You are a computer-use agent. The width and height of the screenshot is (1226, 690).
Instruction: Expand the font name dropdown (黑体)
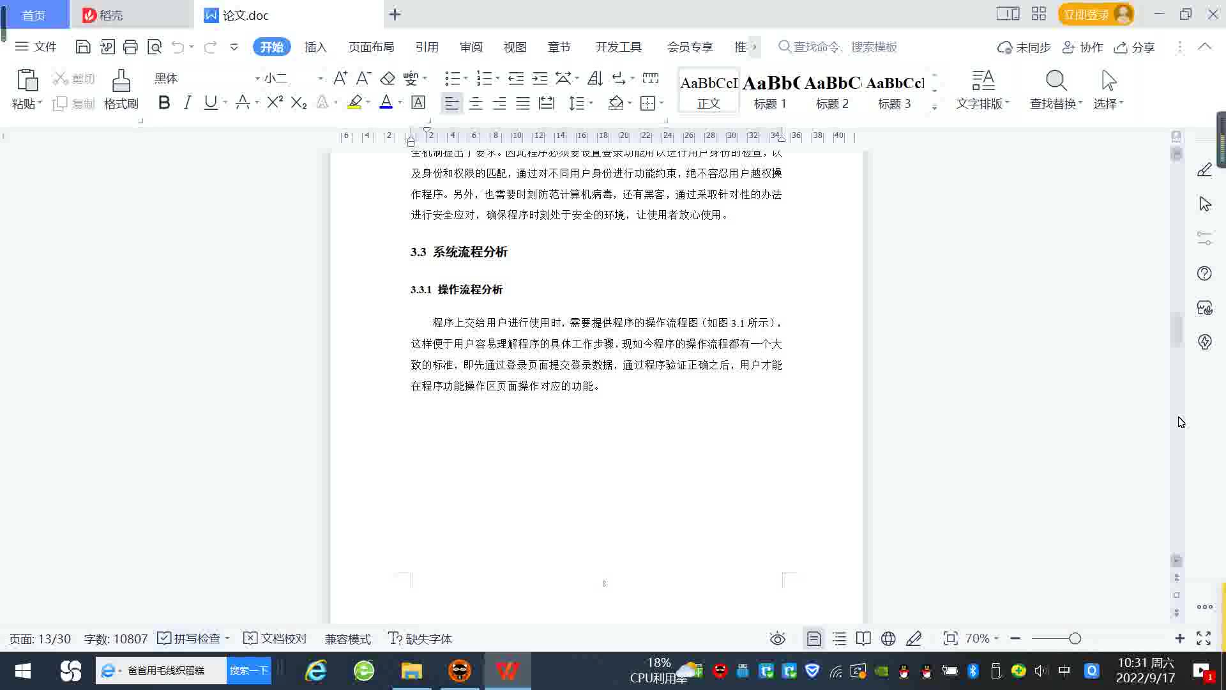[257, 79]
